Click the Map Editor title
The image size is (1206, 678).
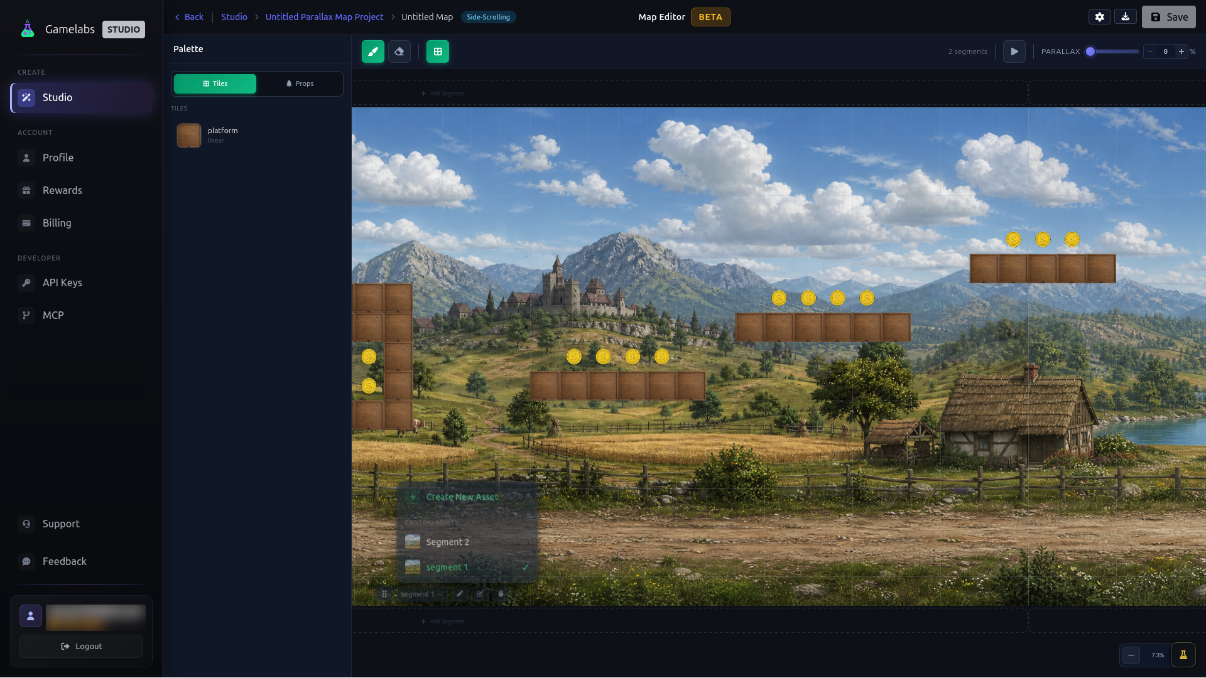pos(661,17)
